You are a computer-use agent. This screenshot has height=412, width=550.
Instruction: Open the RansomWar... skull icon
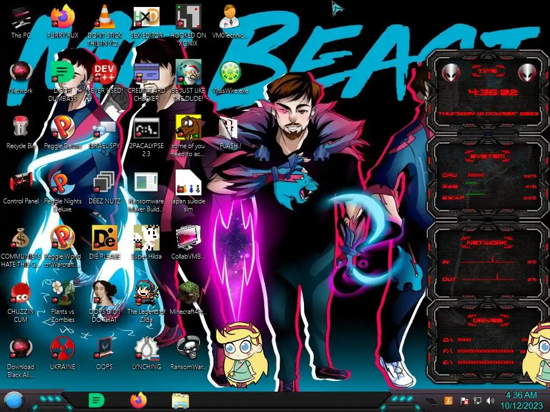189,353
